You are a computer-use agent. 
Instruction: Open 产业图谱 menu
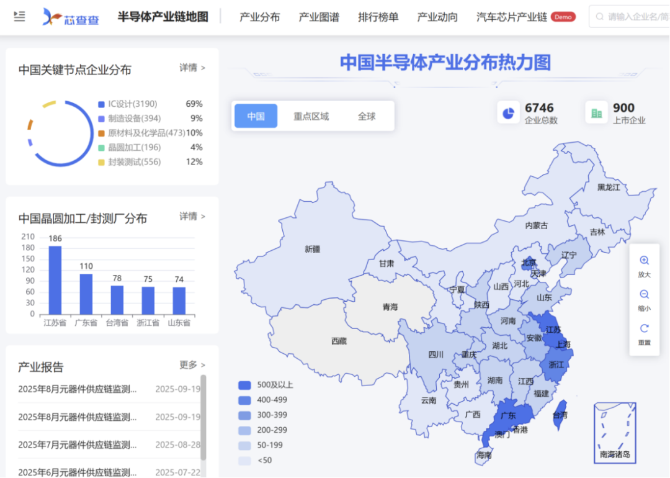[x=319, y=17]
